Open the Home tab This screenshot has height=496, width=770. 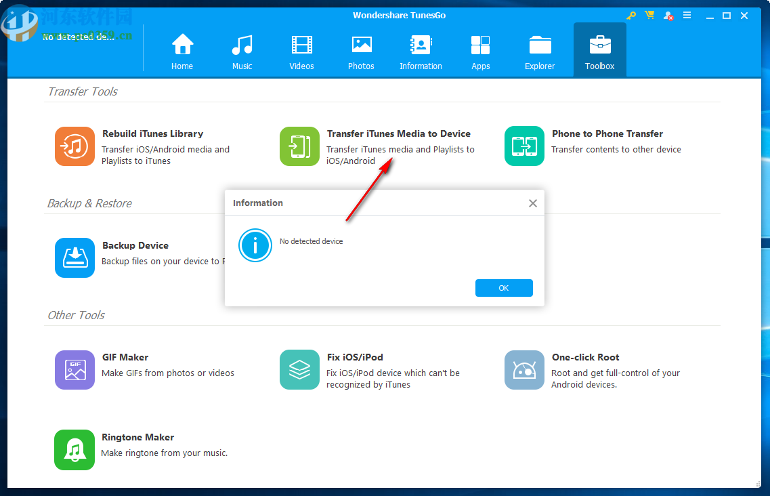coord(182,51)
